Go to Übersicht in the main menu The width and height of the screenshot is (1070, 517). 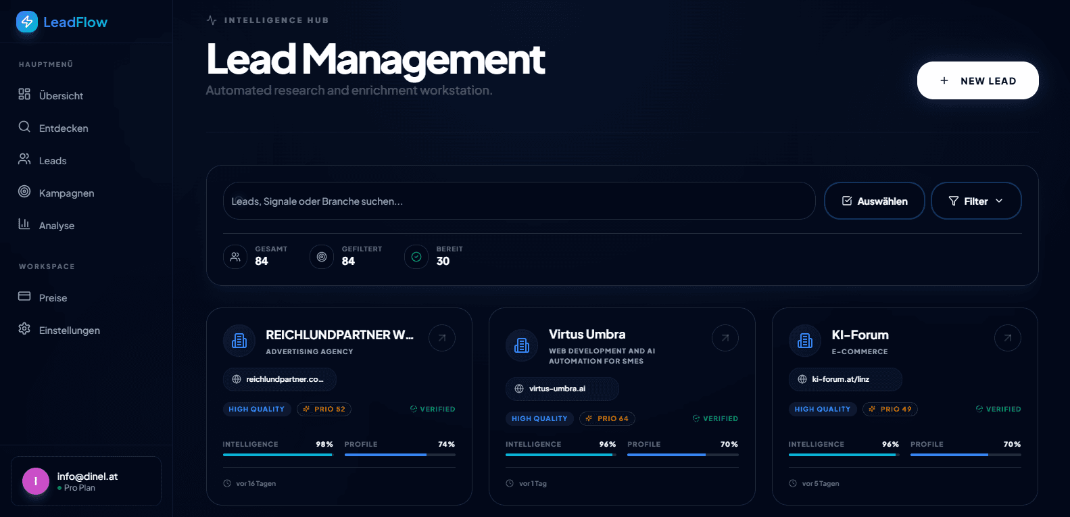pos(86,95)
